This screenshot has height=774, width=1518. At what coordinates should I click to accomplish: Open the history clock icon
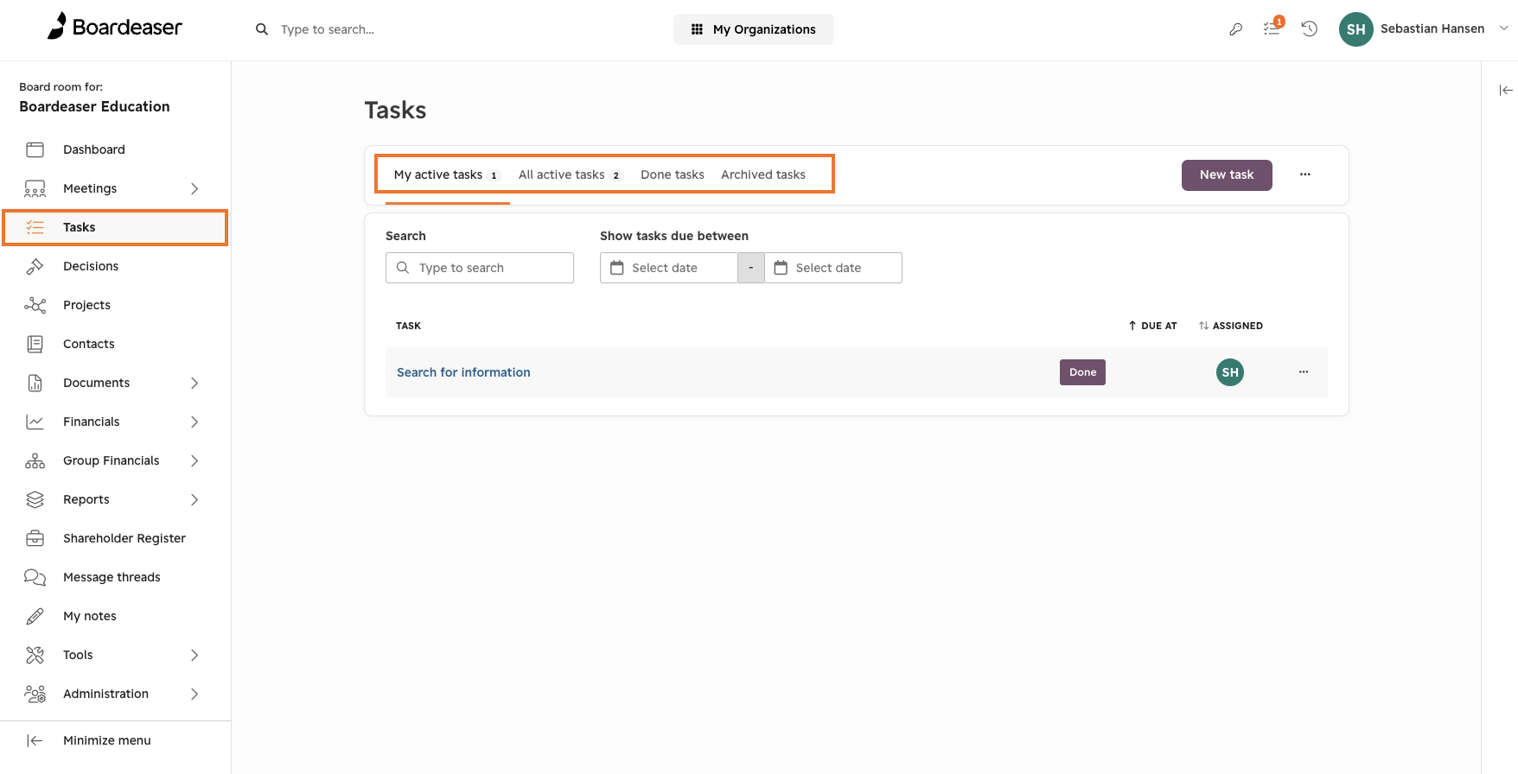1310,29
